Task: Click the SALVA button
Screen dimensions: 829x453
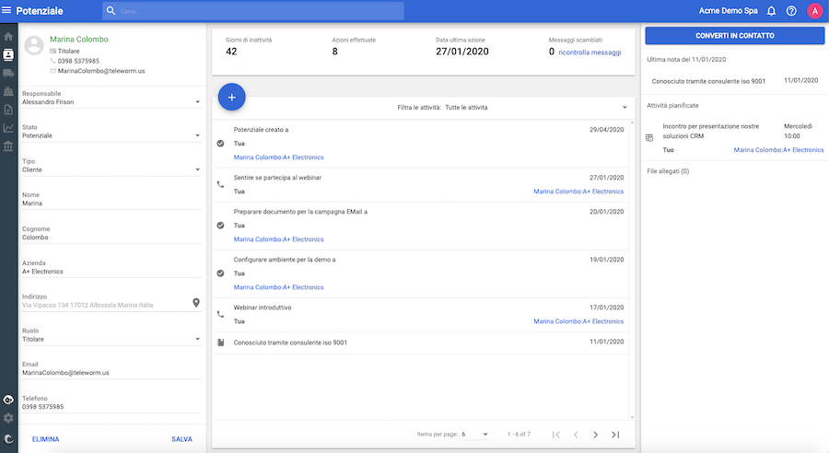Action: pos(181,439)
